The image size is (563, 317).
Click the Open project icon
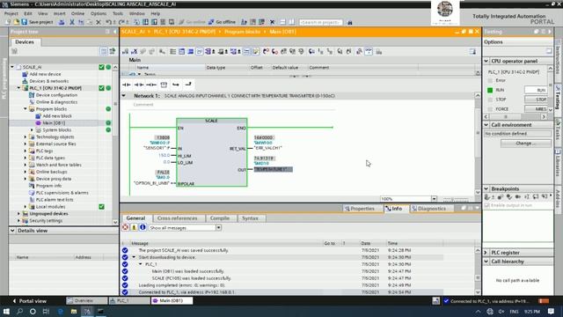[16, 22]
